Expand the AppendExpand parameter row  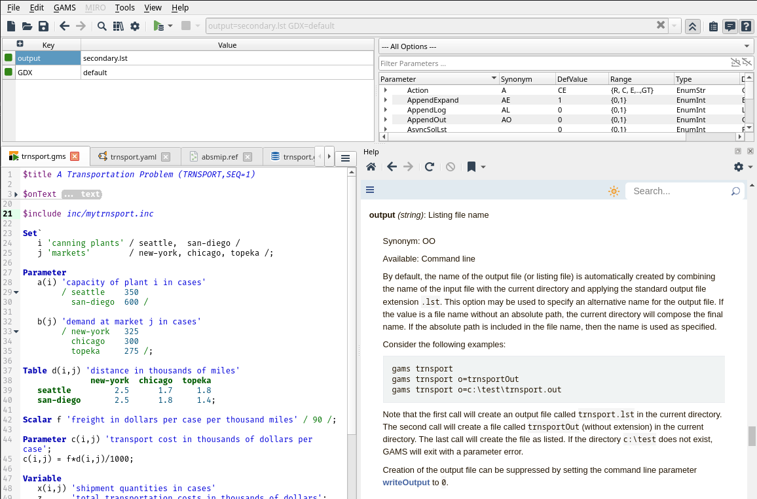click(386, 100)
